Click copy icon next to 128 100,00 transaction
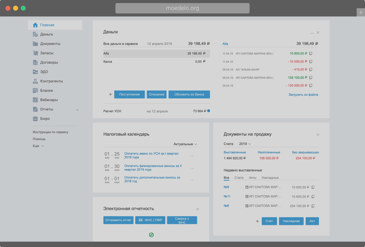 (311, 77)
